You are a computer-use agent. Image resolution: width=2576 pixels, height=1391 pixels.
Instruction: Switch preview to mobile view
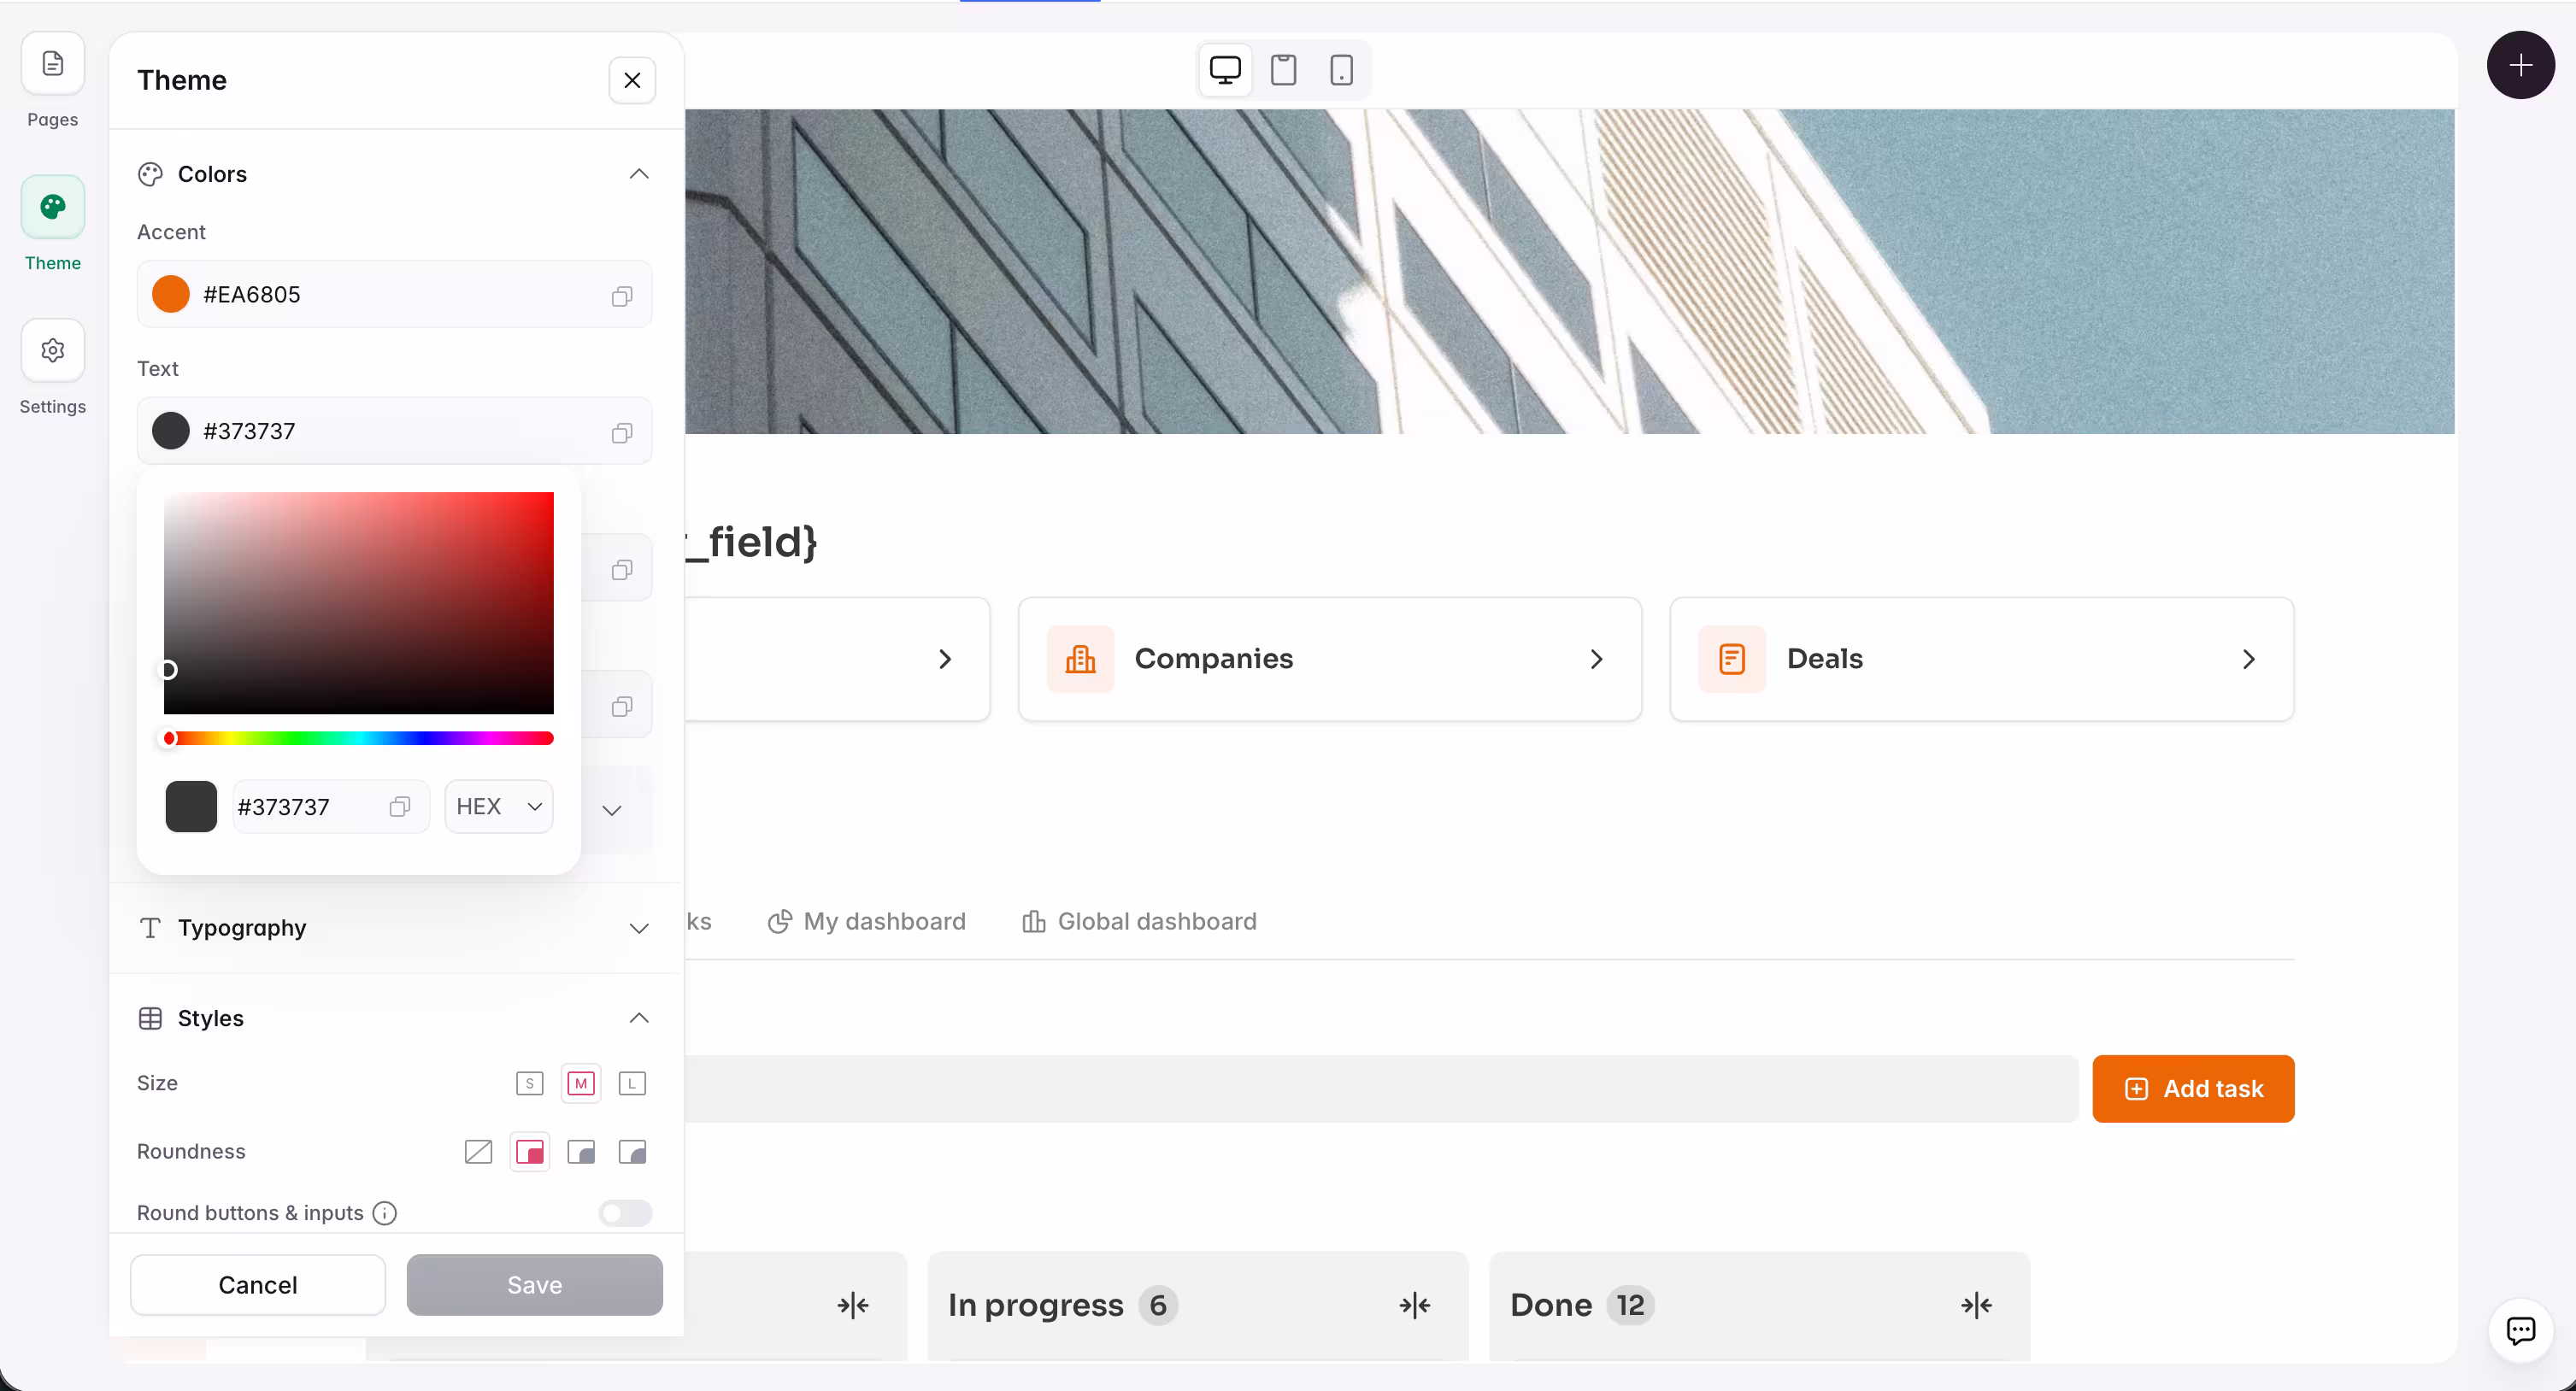click(x=1341, y=69)
